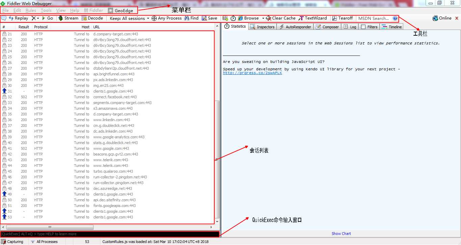The image size is (461, 245).
Task: Open the File menu
Action: coord(5,10)
